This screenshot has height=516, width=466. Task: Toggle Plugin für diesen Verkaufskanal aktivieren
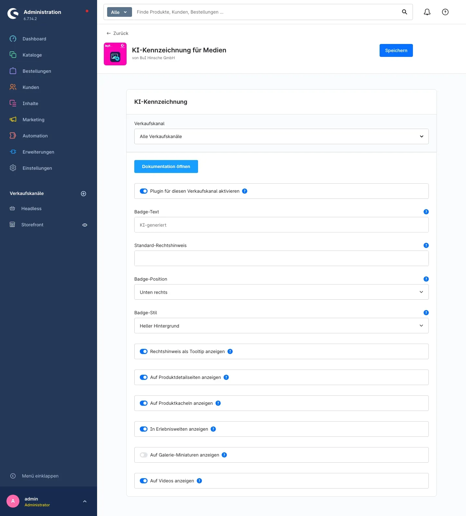tap(144, 191)
